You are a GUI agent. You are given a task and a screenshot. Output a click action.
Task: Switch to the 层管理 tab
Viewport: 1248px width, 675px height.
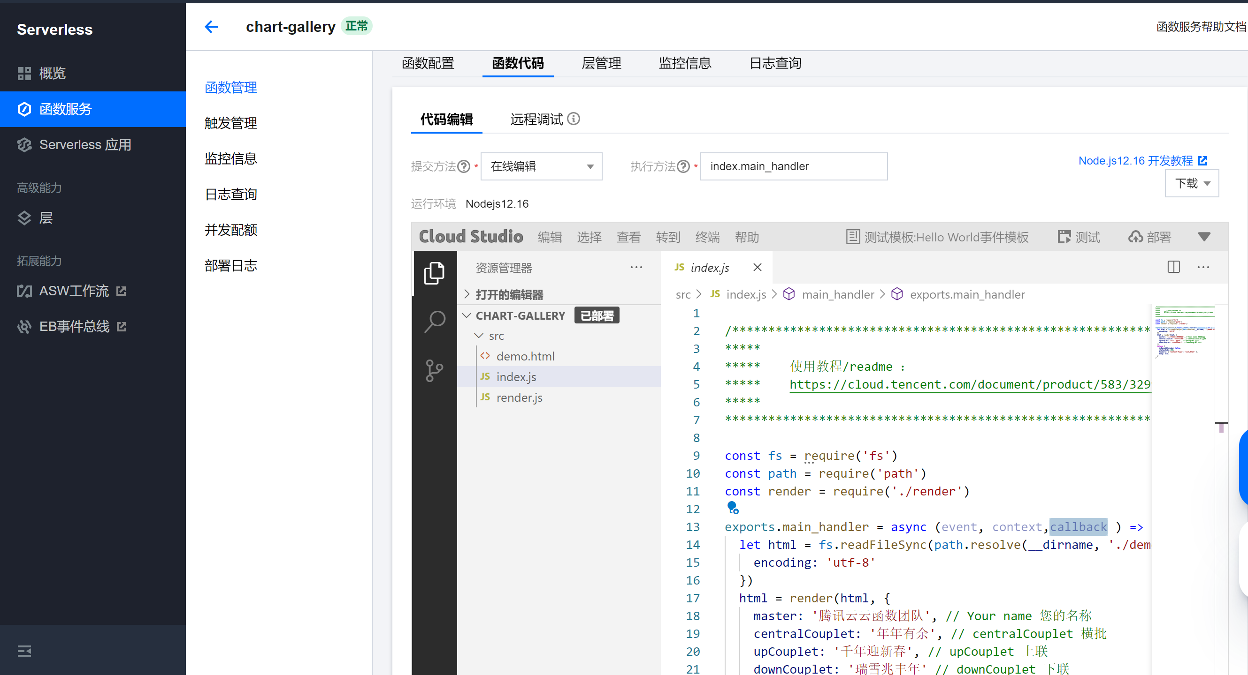click(x=601, y=63)
